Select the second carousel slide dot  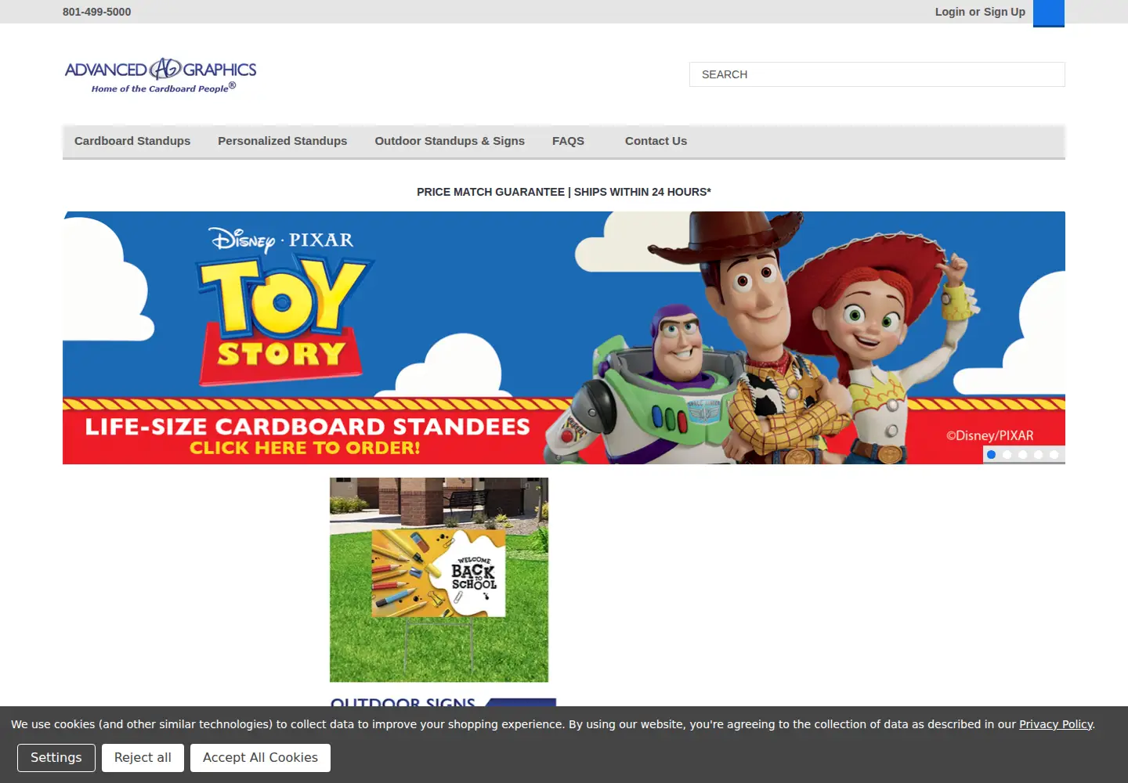coord(1007,454)
